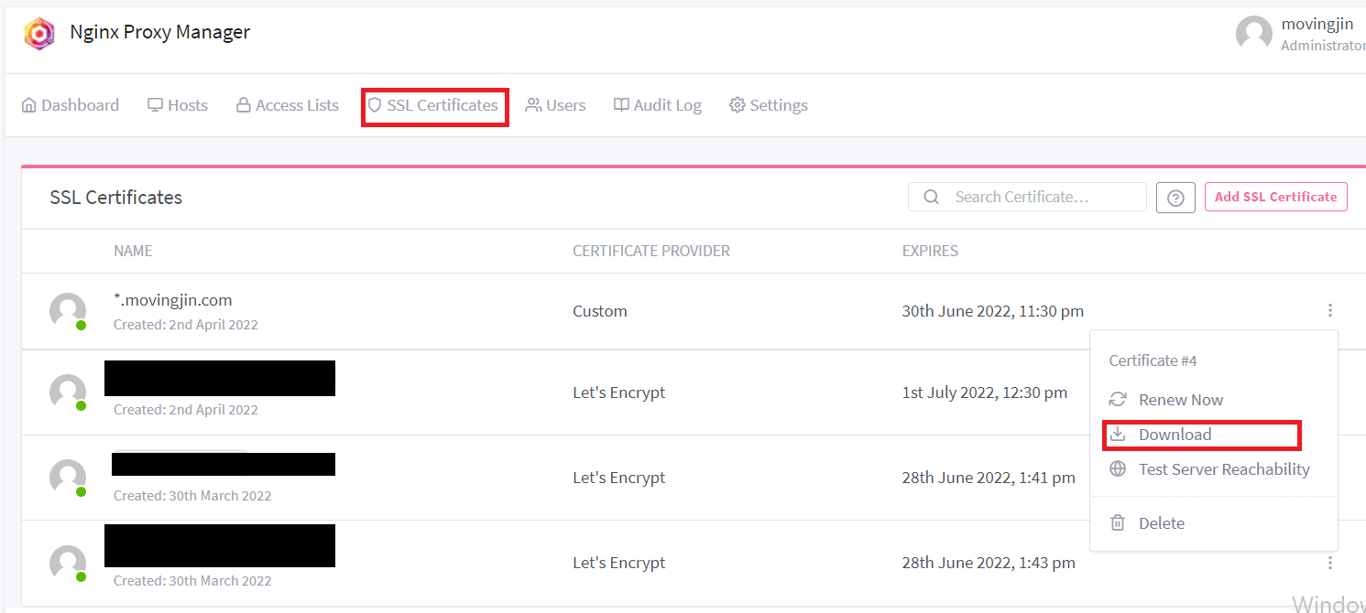Click the Renew Now refresh icon

(x=1118, y=400)
